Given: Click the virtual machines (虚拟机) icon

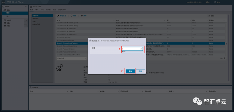Looking at the screenshot, I should pyautogui.click(x=5, y=20).
